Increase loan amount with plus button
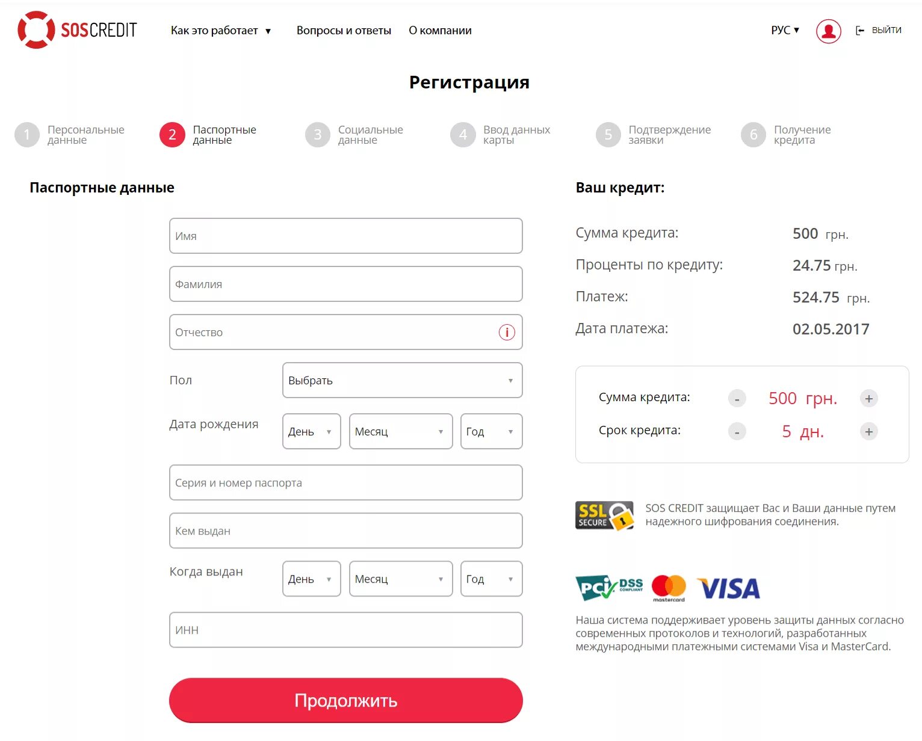Viewport: 922px width, 741px height. 868,398
